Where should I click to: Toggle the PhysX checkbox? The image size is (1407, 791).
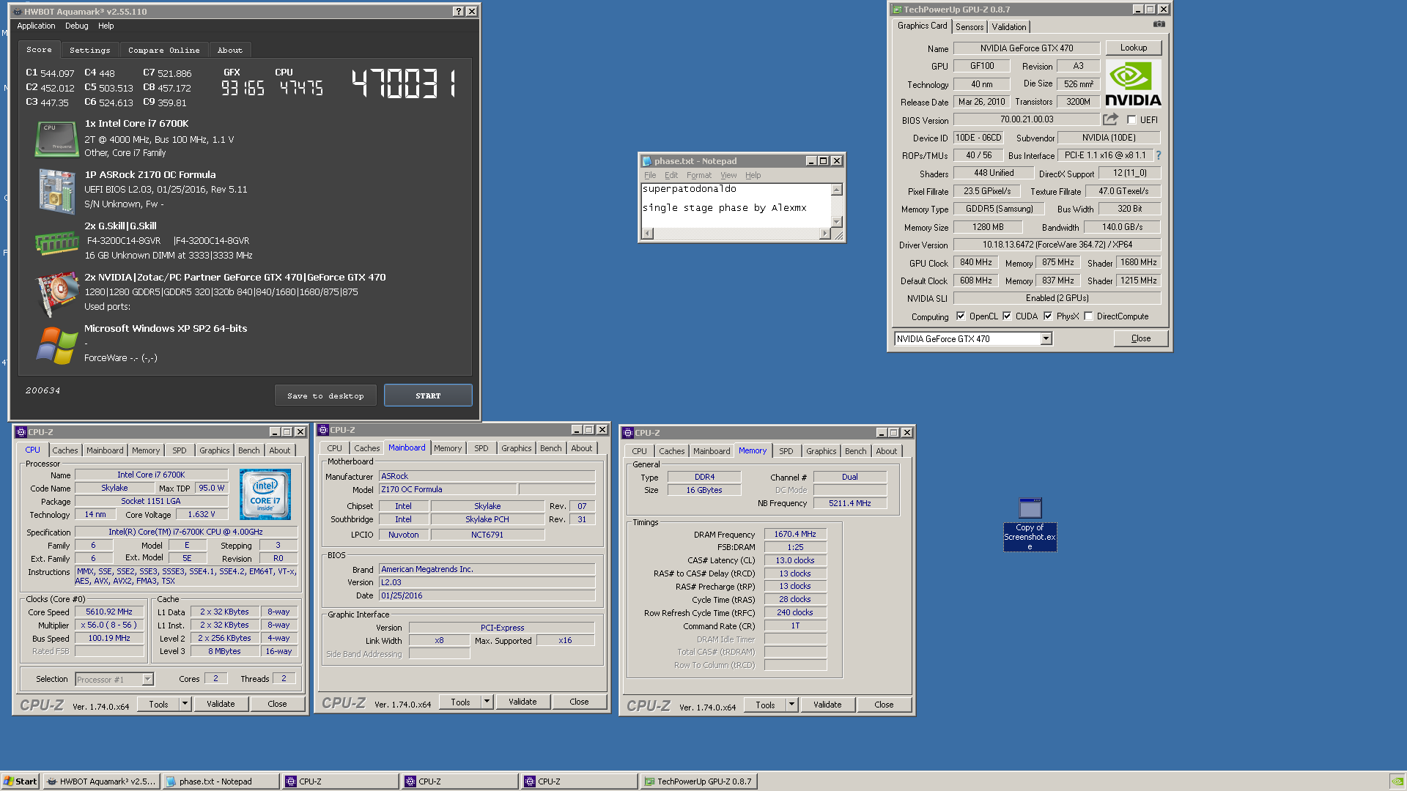(1048, 316)
